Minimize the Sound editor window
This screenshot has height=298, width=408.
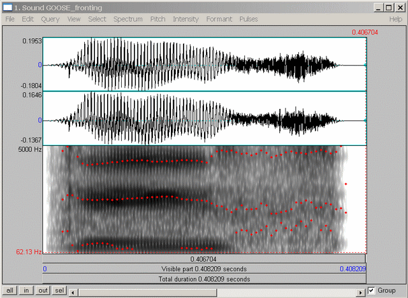pos(379,7)
